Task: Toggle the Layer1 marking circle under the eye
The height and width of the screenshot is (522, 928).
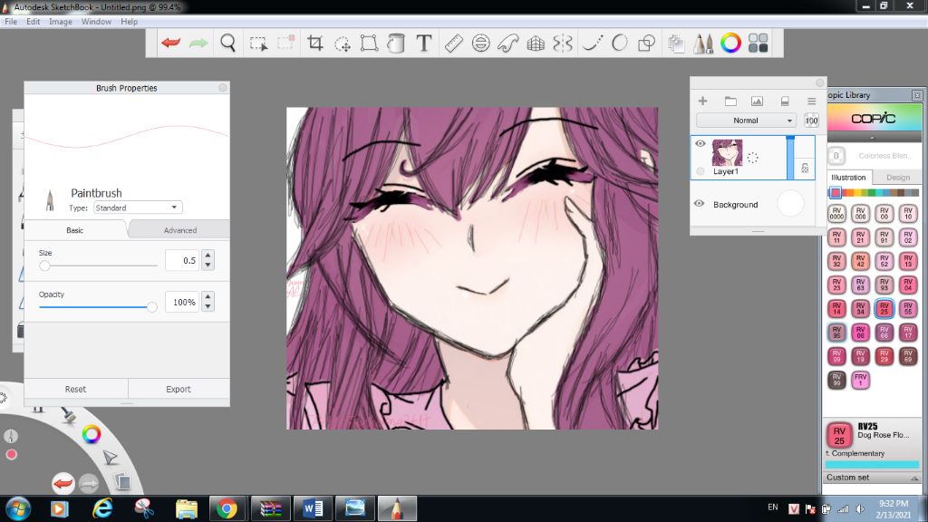Action: tap(701, 171)
